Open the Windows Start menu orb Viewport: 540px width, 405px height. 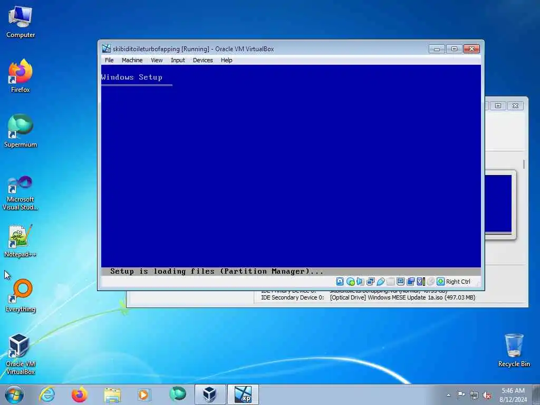coord(14,394)
